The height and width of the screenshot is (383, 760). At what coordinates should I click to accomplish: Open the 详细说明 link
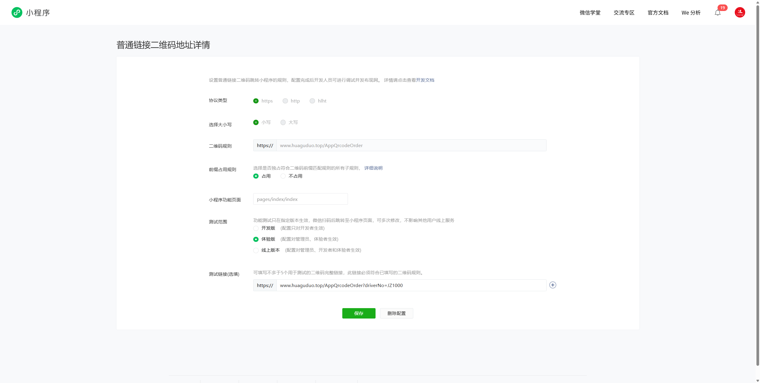(x=373, y=168)
